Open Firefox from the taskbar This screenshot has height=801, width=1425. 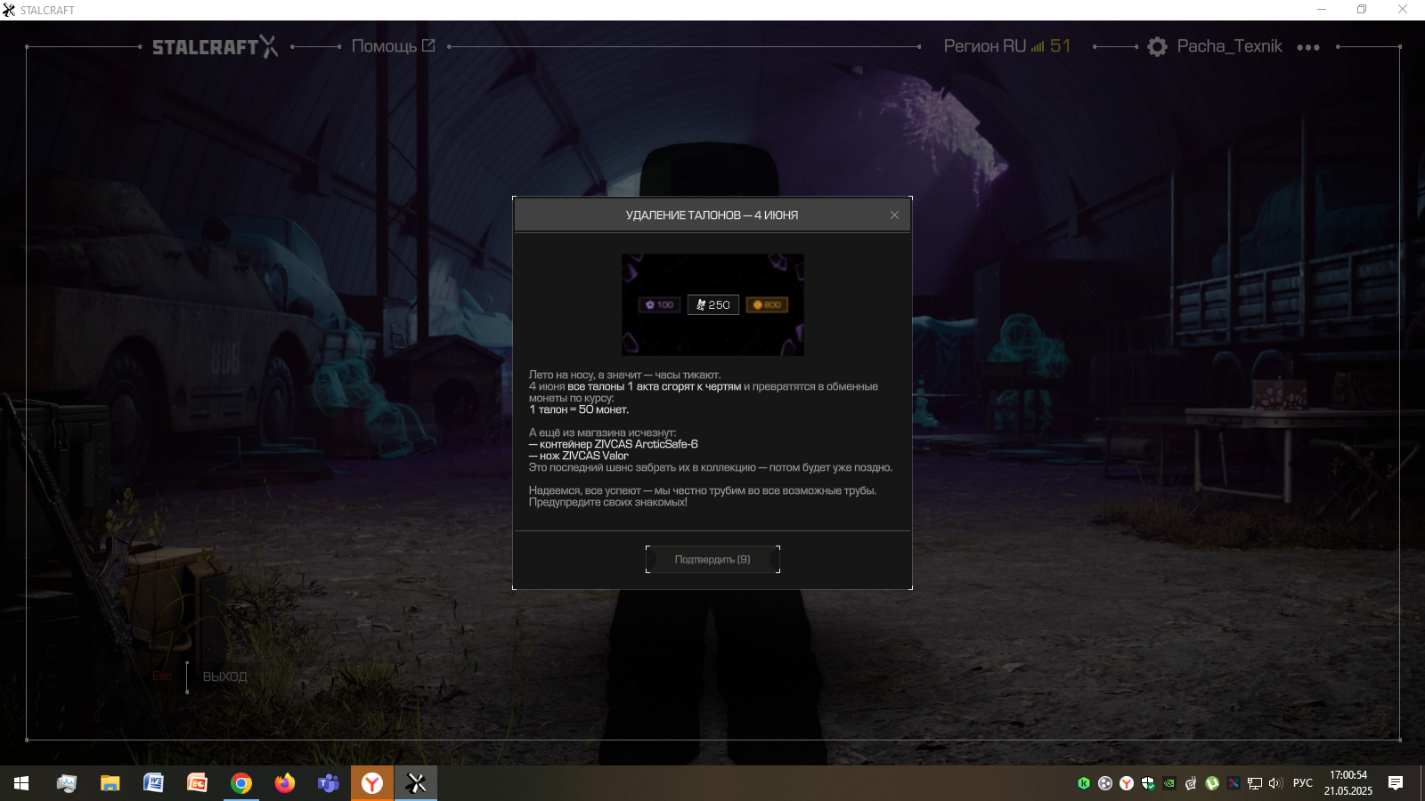284,783
